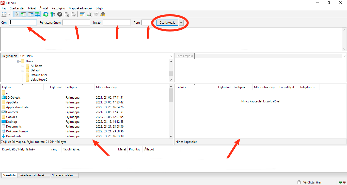The height and width of the screenshot is (185, 347).
Task: Search files with the binoculars icon
Action: coord(103,14)
